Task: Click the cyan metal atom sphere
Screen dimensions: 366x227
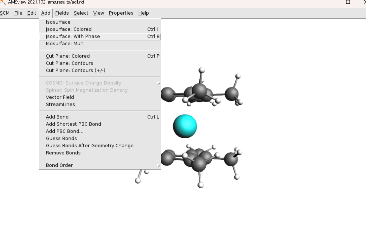Action: click(185, 126)
